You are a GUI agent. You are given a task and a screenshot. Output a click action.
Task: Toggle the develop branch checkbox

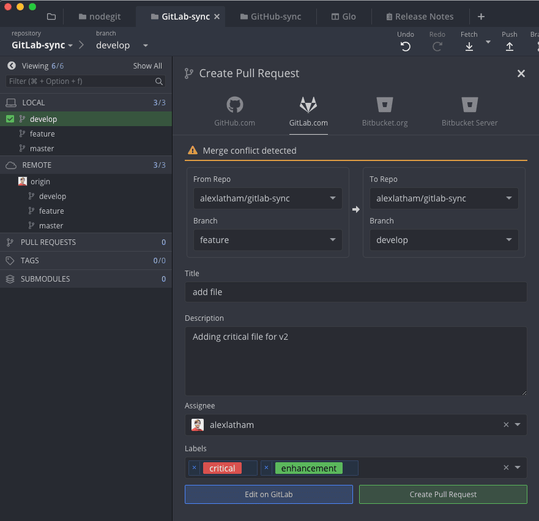coord(10,119)
